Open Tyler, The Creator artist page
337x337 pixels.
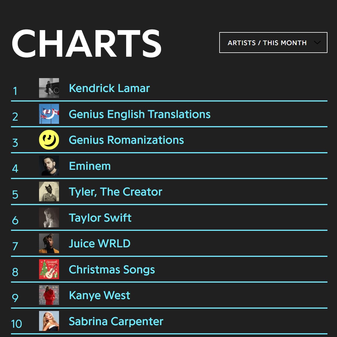tap(116, 192)
